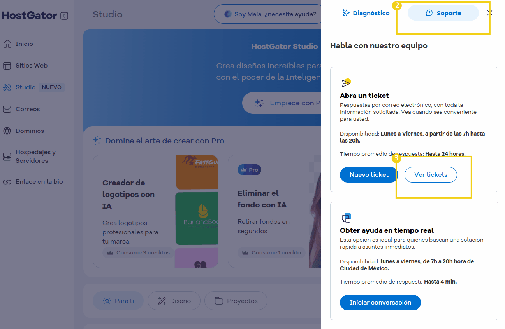The height and width of the screenshot is (329, 505).
Task: Click the purple logo thumbnail
Action: (197, 258)
